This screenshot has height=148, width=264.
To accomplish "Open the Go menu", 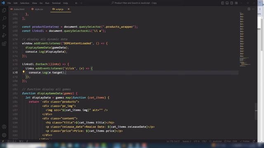I will [x=41, y=3].
